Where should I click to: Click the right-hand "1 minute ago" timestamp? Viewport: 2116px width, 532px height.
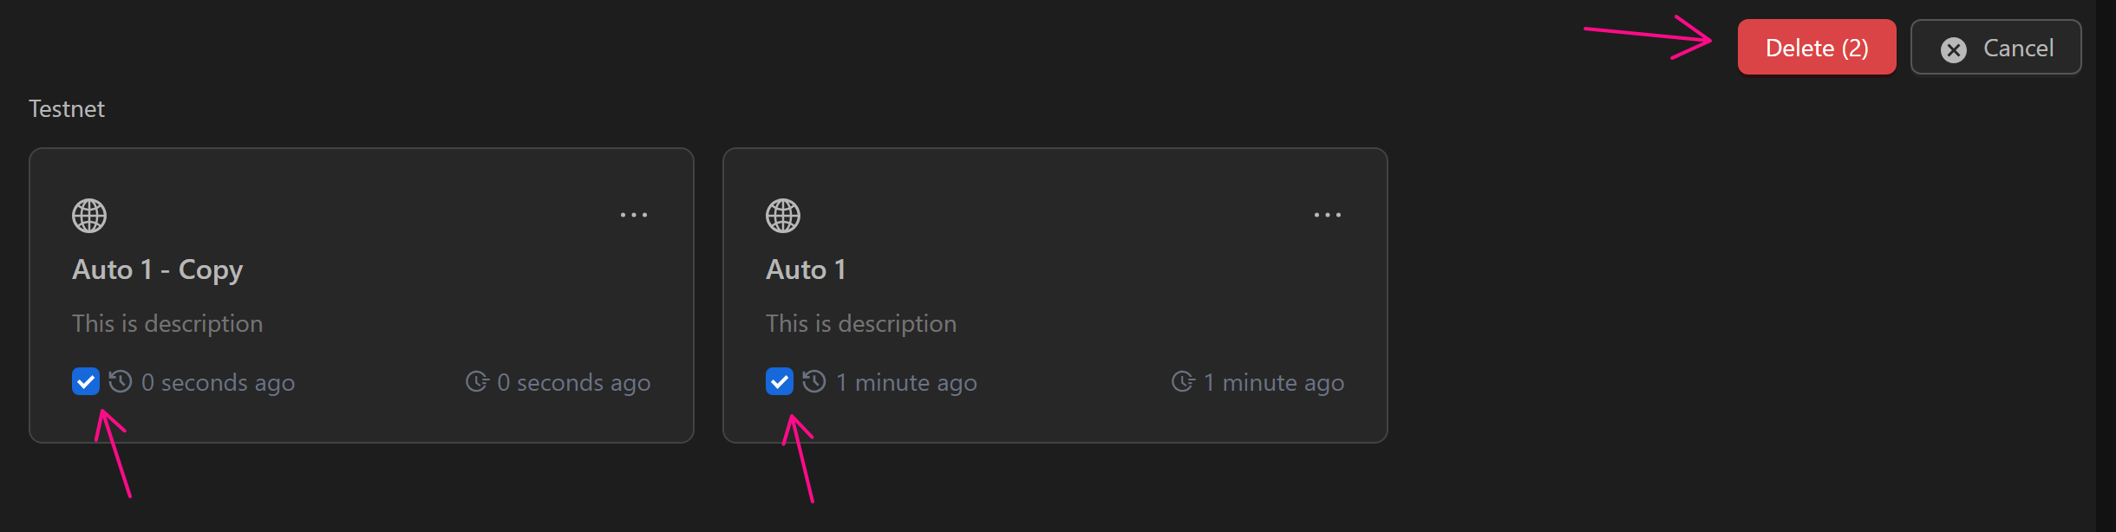[x=1274, y=382]
